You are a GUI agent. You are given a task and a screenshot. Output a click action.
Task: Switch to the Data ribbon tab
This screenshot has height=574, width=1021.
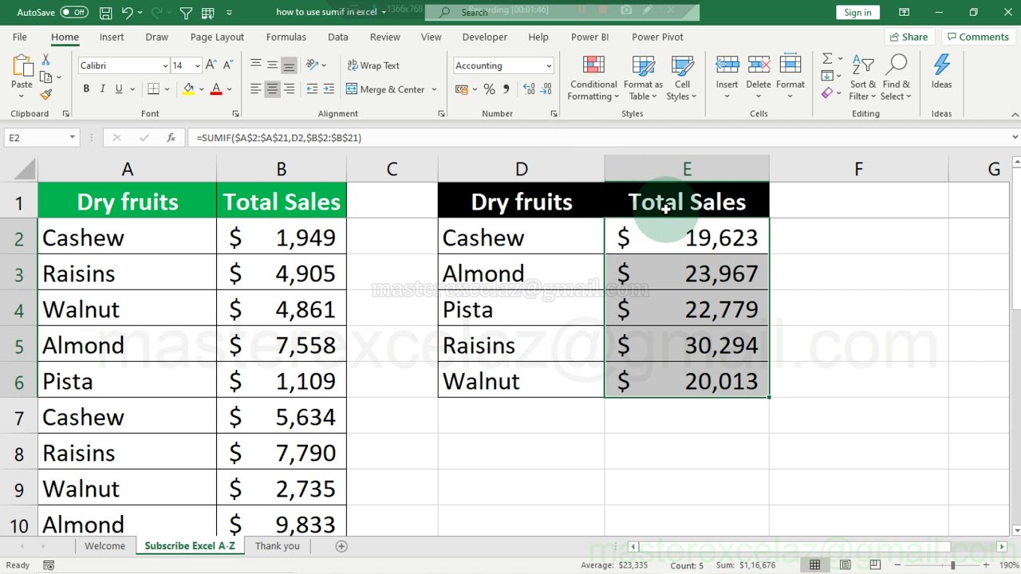(x=338, y=37)
